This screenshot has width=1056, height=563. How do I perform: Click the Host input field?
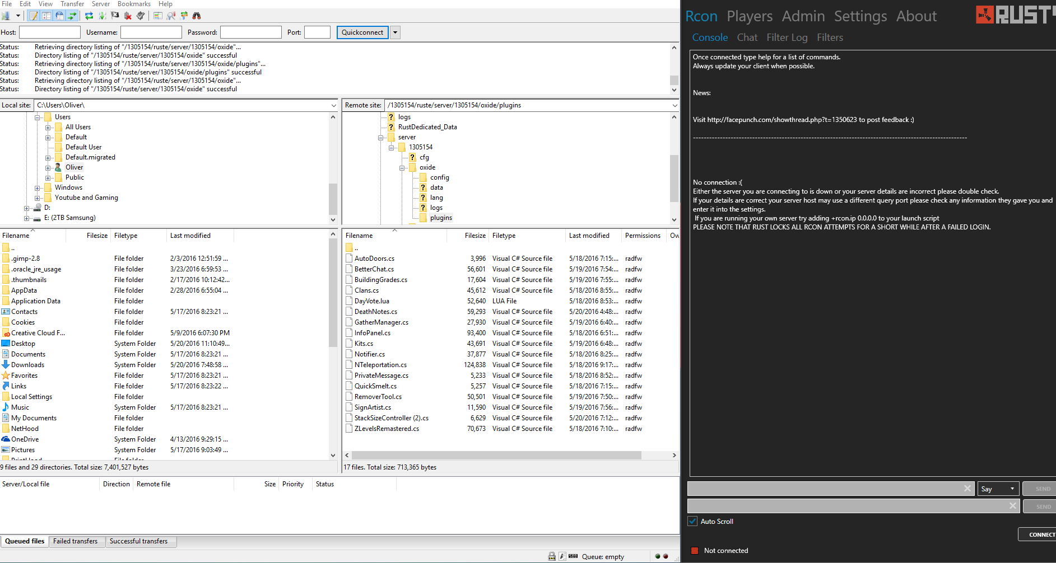(50, 32)
